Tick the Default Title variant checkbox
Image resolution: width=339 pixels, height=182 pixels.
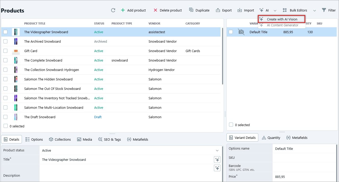[231, 32]
